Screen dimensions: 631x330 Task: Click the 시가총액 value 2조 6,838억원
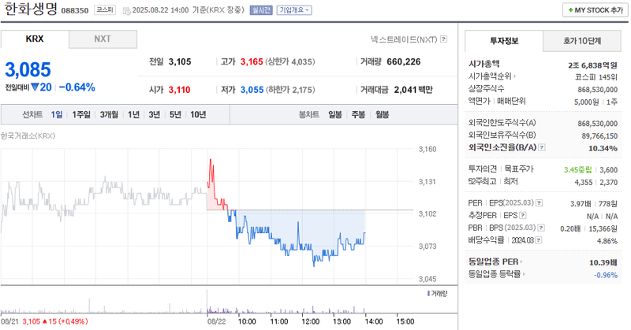[x=592, y=65]
